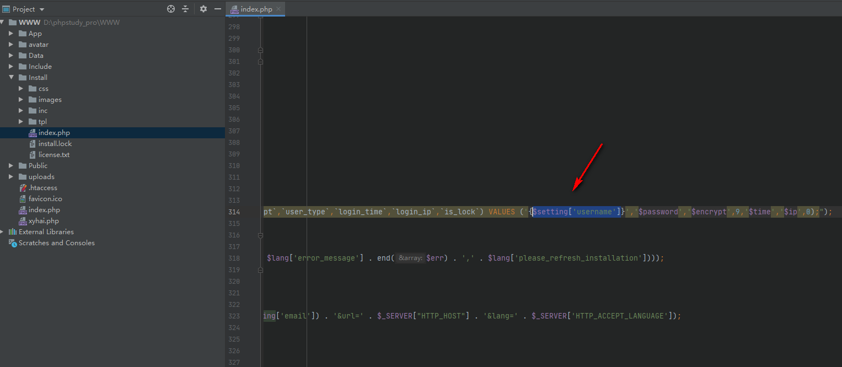Click the locate opened file crosshair icon
This screenshot has height=367, width=842.
[171, 9]
